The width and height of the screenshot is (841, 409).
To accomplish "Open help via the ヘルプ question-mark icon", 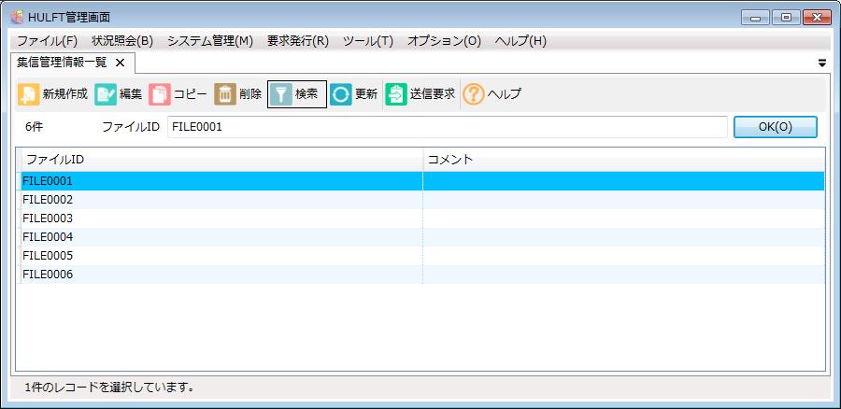I will (x=474, y=94).
